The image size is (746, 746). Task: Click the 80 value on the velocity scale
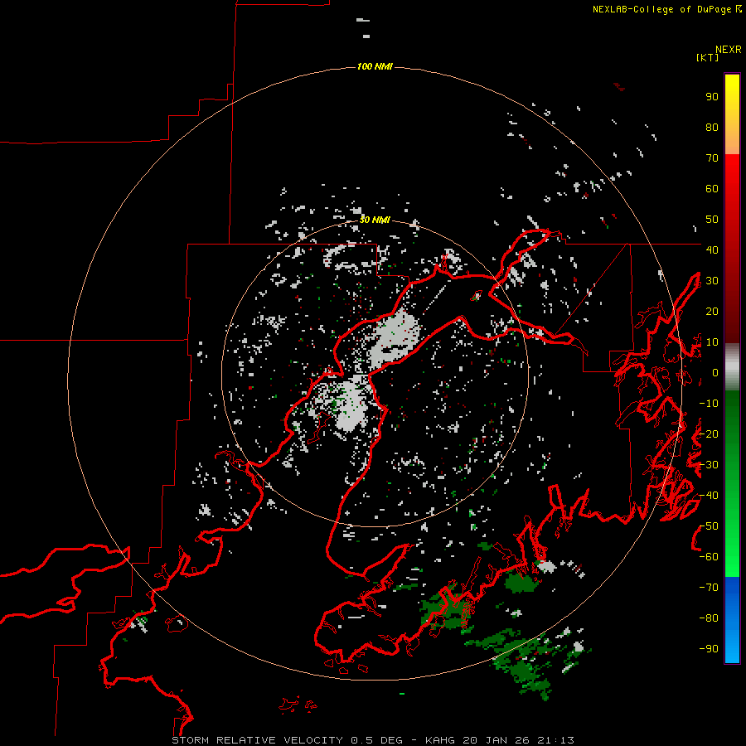712,128
